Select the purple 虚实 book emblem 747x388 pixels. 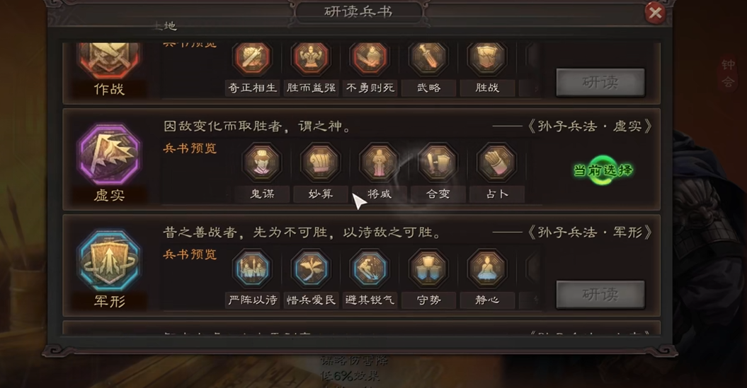pos(110,155)
